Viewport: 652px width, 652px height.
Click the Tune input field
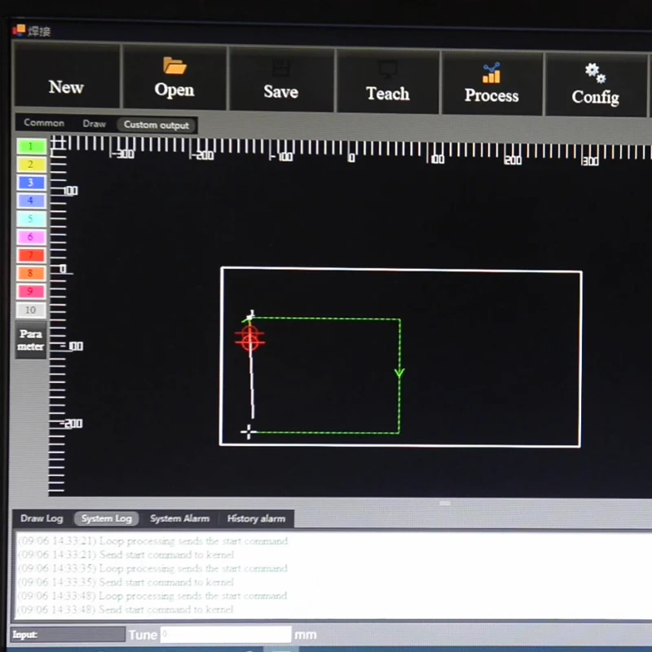pyautogui.click(x=225, y=634)
